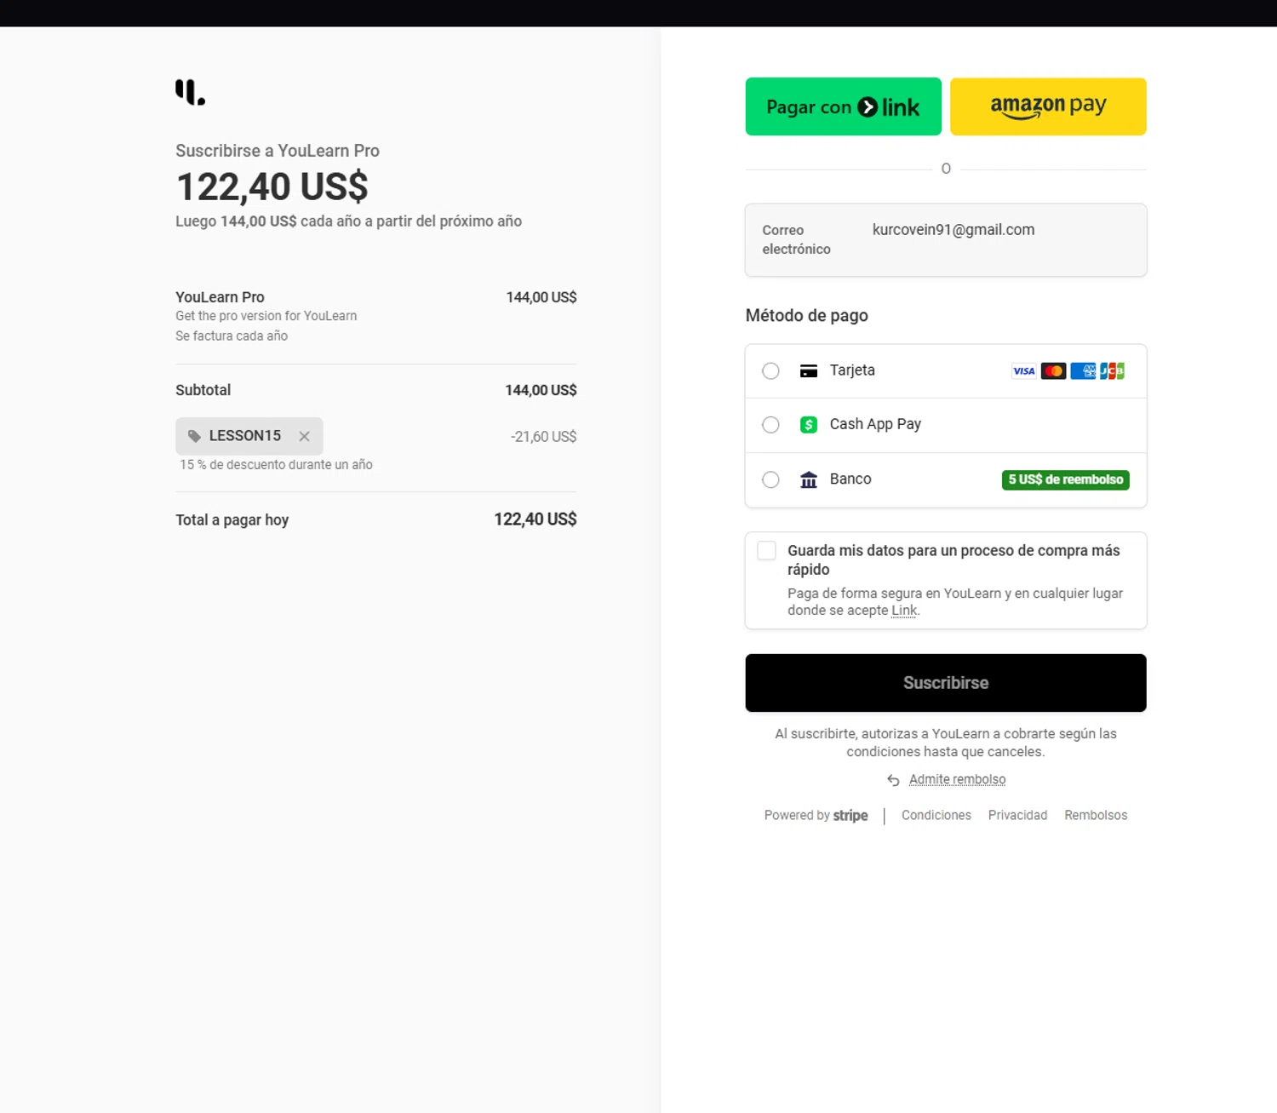Click the Método de pago heading
The height and width of the screenshot is (1113, 1277).
coord(806,316)
